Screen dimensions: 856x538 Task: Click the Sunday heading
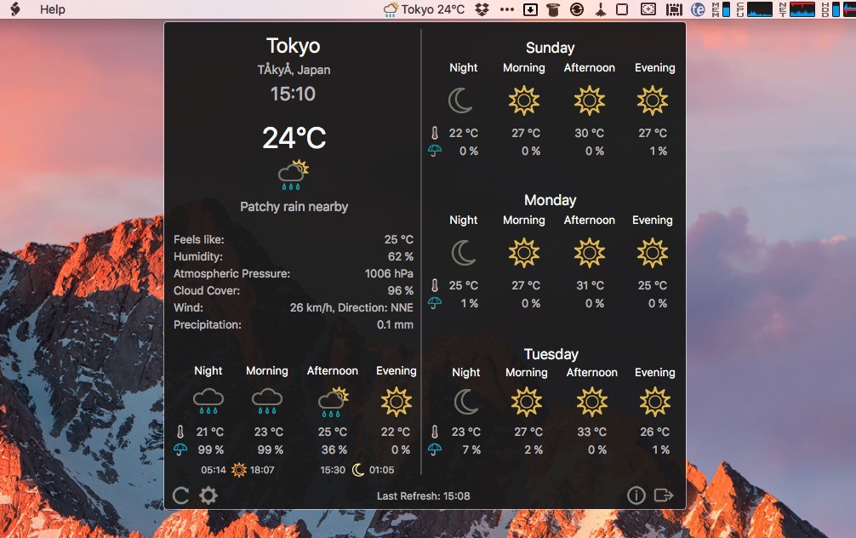click(x=551, y=48)
